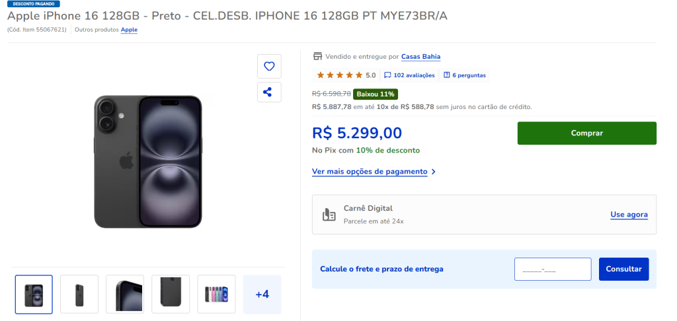Click the Carnê Digital card icon
This screenshot has height=321, width=677.
[329, 214]
